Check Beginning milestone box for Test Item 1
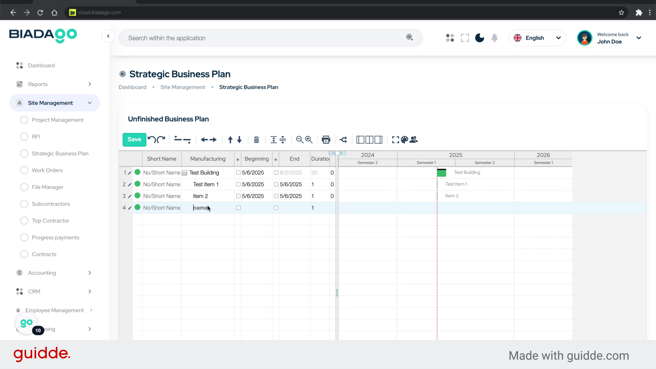 (238, 184)
